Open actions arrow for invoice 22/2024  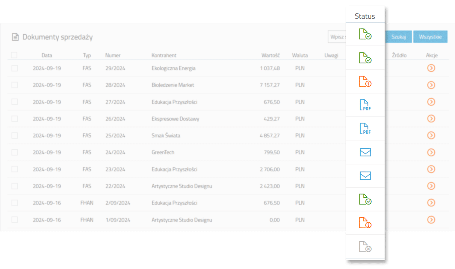(x=431, y=186)
